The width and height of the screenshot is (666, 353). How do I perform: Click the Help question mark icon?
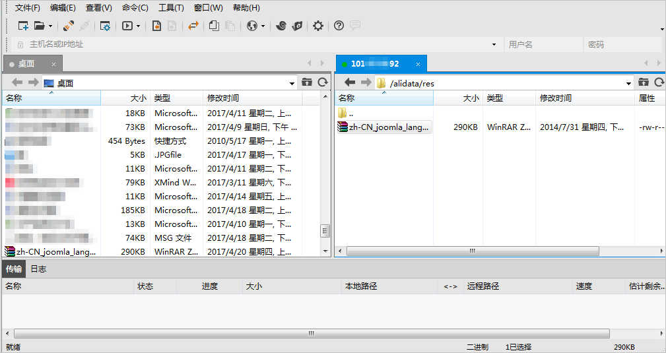[339, 26]
